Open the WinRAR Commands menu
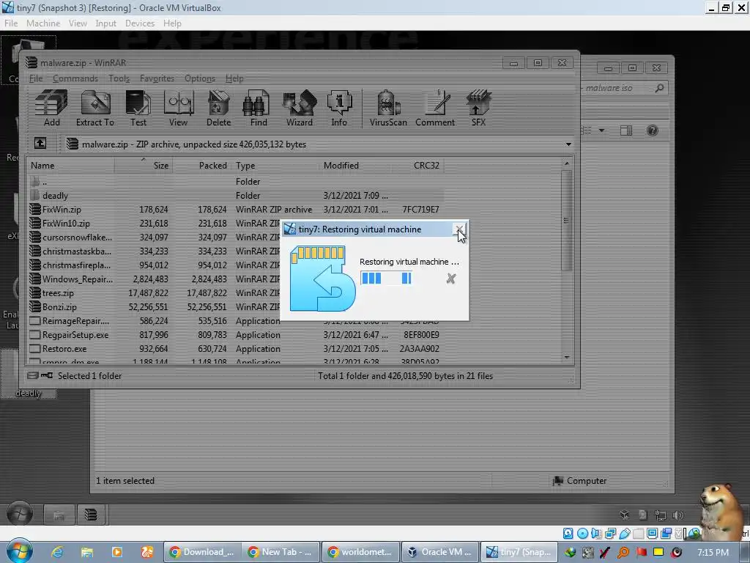Image resolution: width=750 pixels, height=563 pixels. (x=75, y=78)
